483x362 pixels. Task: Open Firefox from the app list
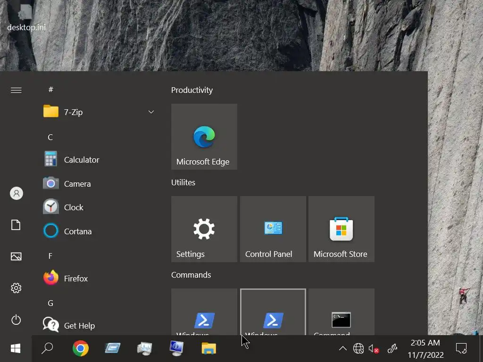point(99,279)
